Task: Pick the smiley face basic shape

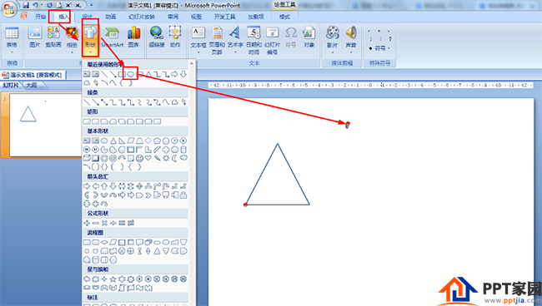Action: [139, 158]
